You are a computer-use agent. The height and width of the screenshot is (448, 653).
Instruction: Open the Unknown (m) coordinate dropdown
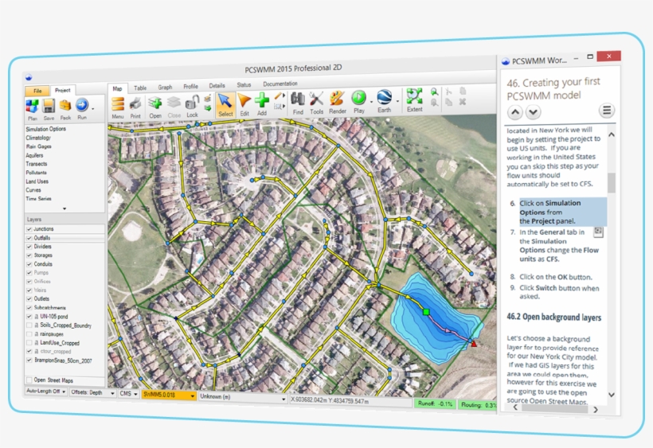point(243,397)
